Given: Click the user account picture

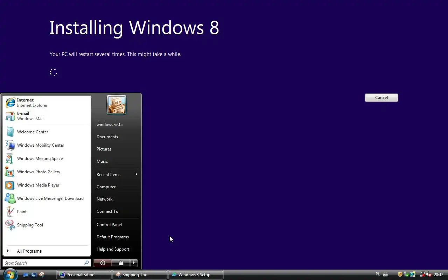Looking at the screenshot, I should [116, 105].
